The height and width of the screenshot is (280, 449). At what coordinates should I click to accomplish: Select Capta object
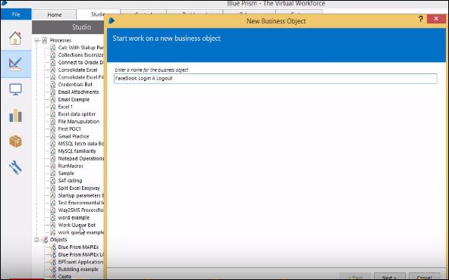pos(64,276)
